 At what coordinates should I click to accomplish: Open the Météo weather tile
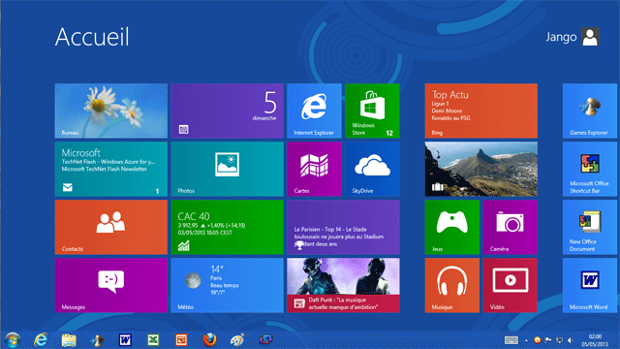coord(227,285)
